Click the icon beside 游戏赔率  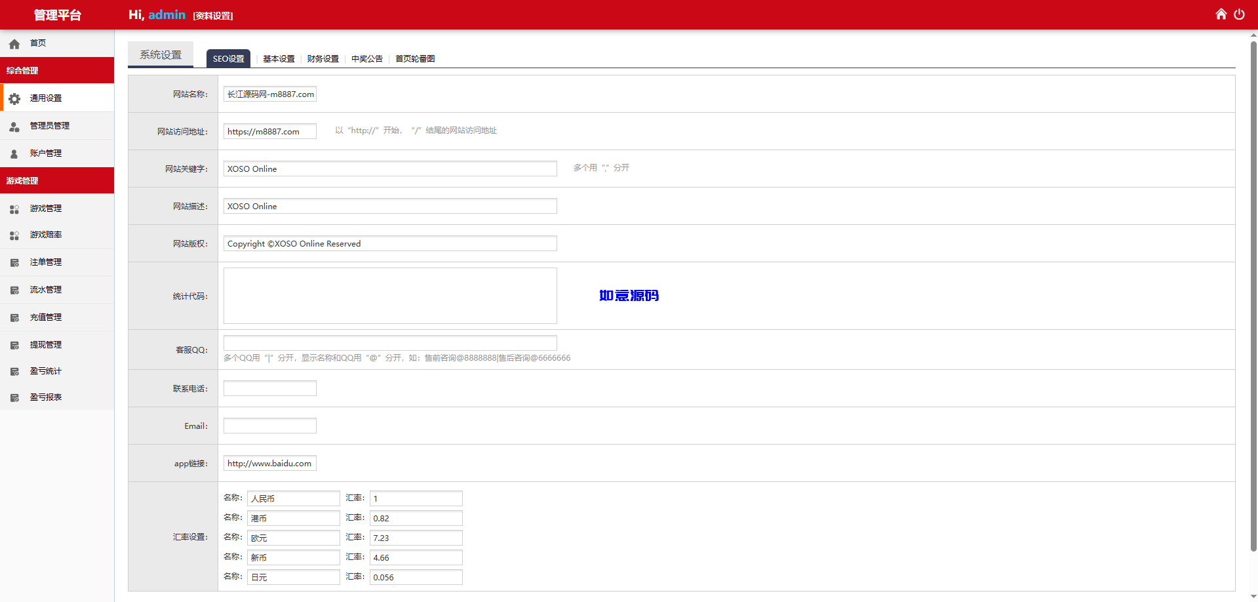(14, 235)
